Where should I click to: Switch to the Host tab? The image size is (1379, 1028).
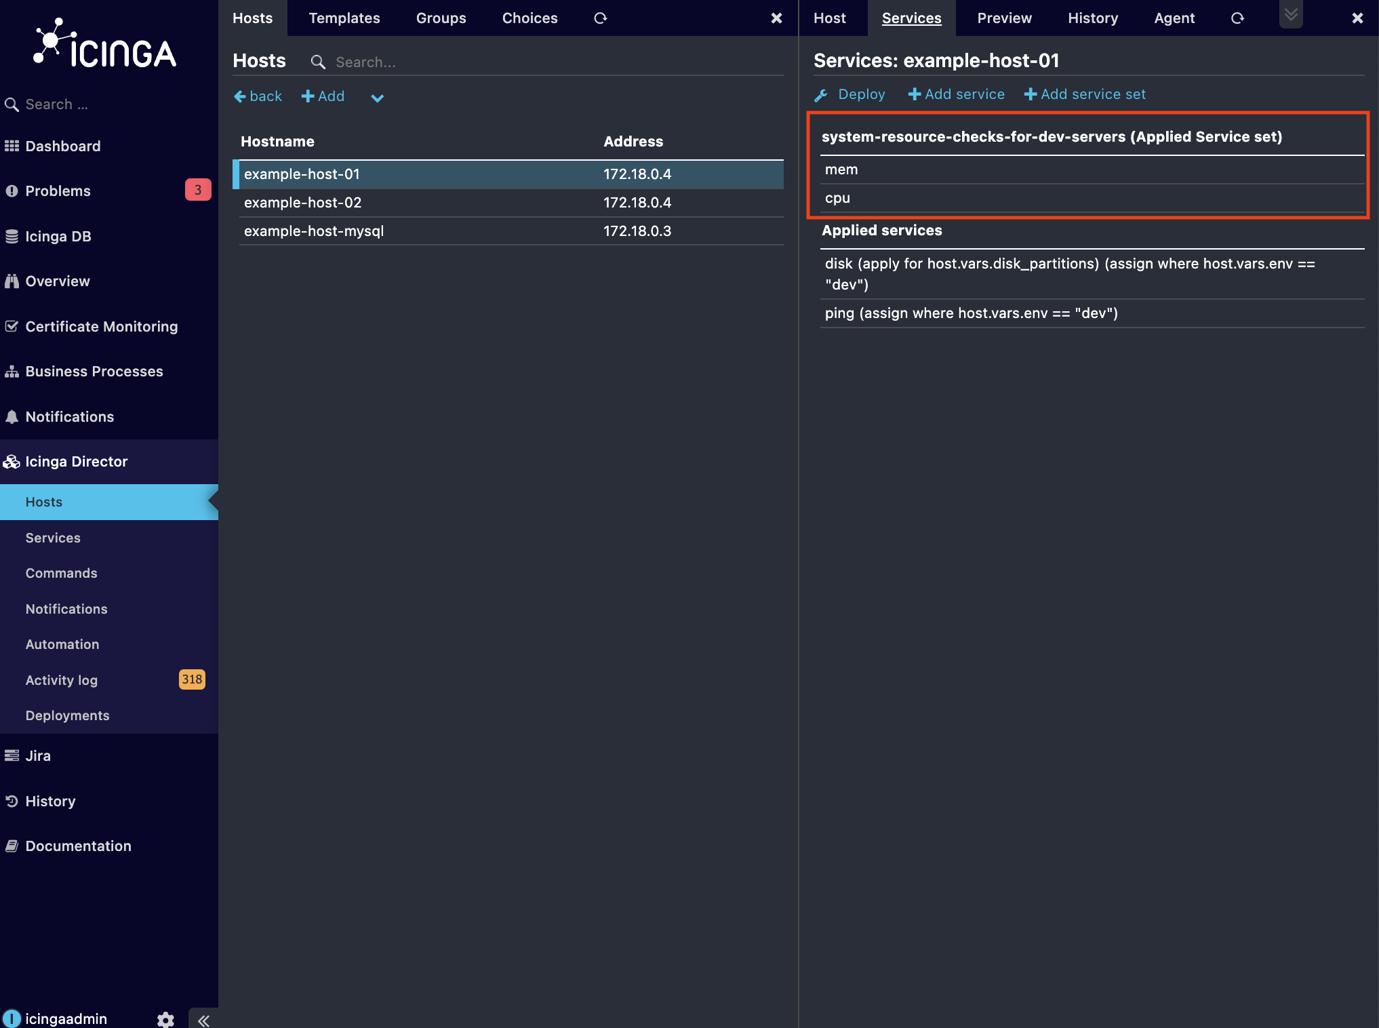829,18
